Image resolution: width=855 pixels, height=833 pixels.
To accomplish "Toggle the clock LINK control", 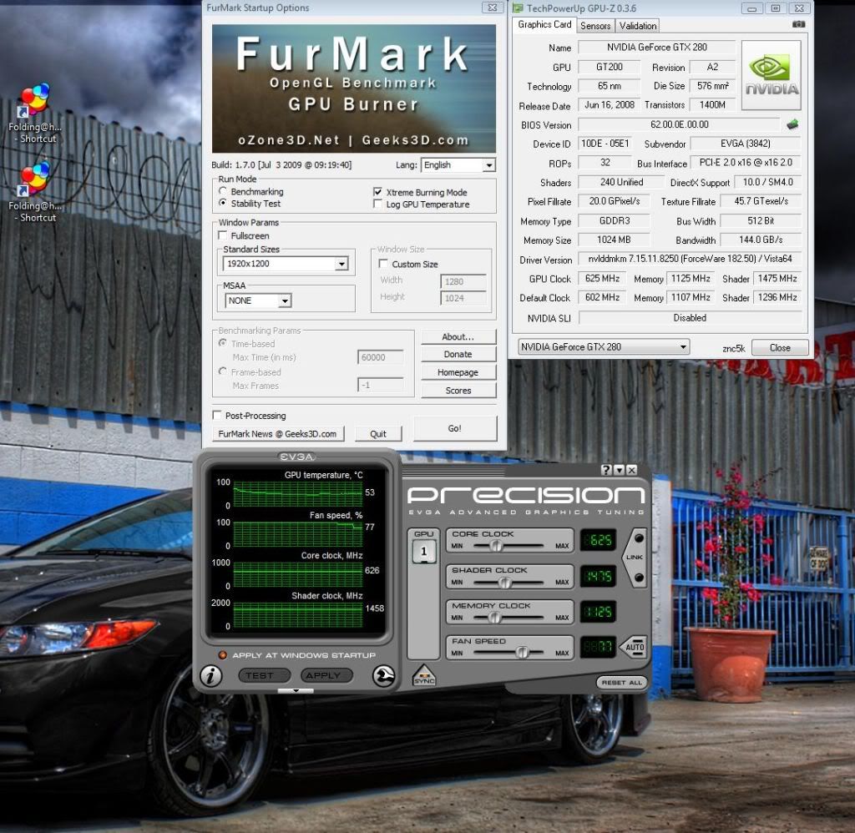I will point(635,558).
